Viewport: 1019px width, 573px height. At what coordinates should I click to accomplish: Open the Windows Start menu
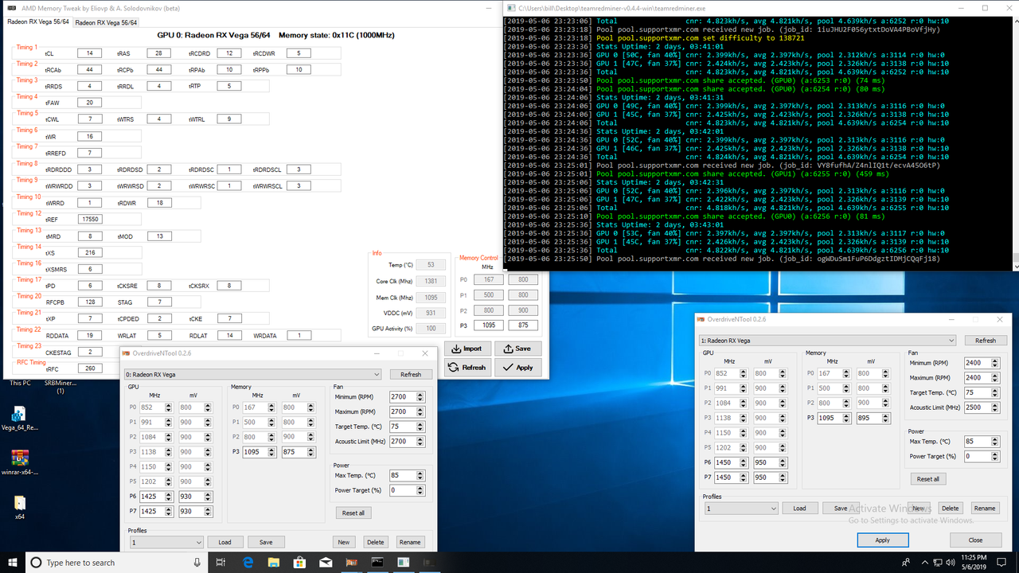click(x=13, y=563)
